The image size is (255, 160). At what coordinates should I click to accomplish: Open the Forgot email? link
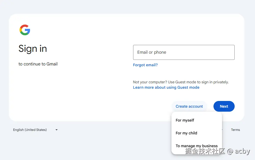145,65
